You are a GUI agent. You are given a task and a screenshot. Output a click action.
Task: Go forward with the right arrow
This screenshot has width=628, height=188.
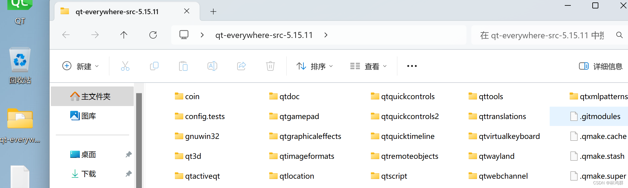(x=95, y=35)
